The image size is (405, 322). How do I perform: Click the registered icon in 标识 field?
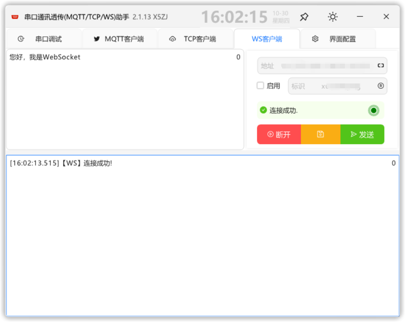point(380,86)
